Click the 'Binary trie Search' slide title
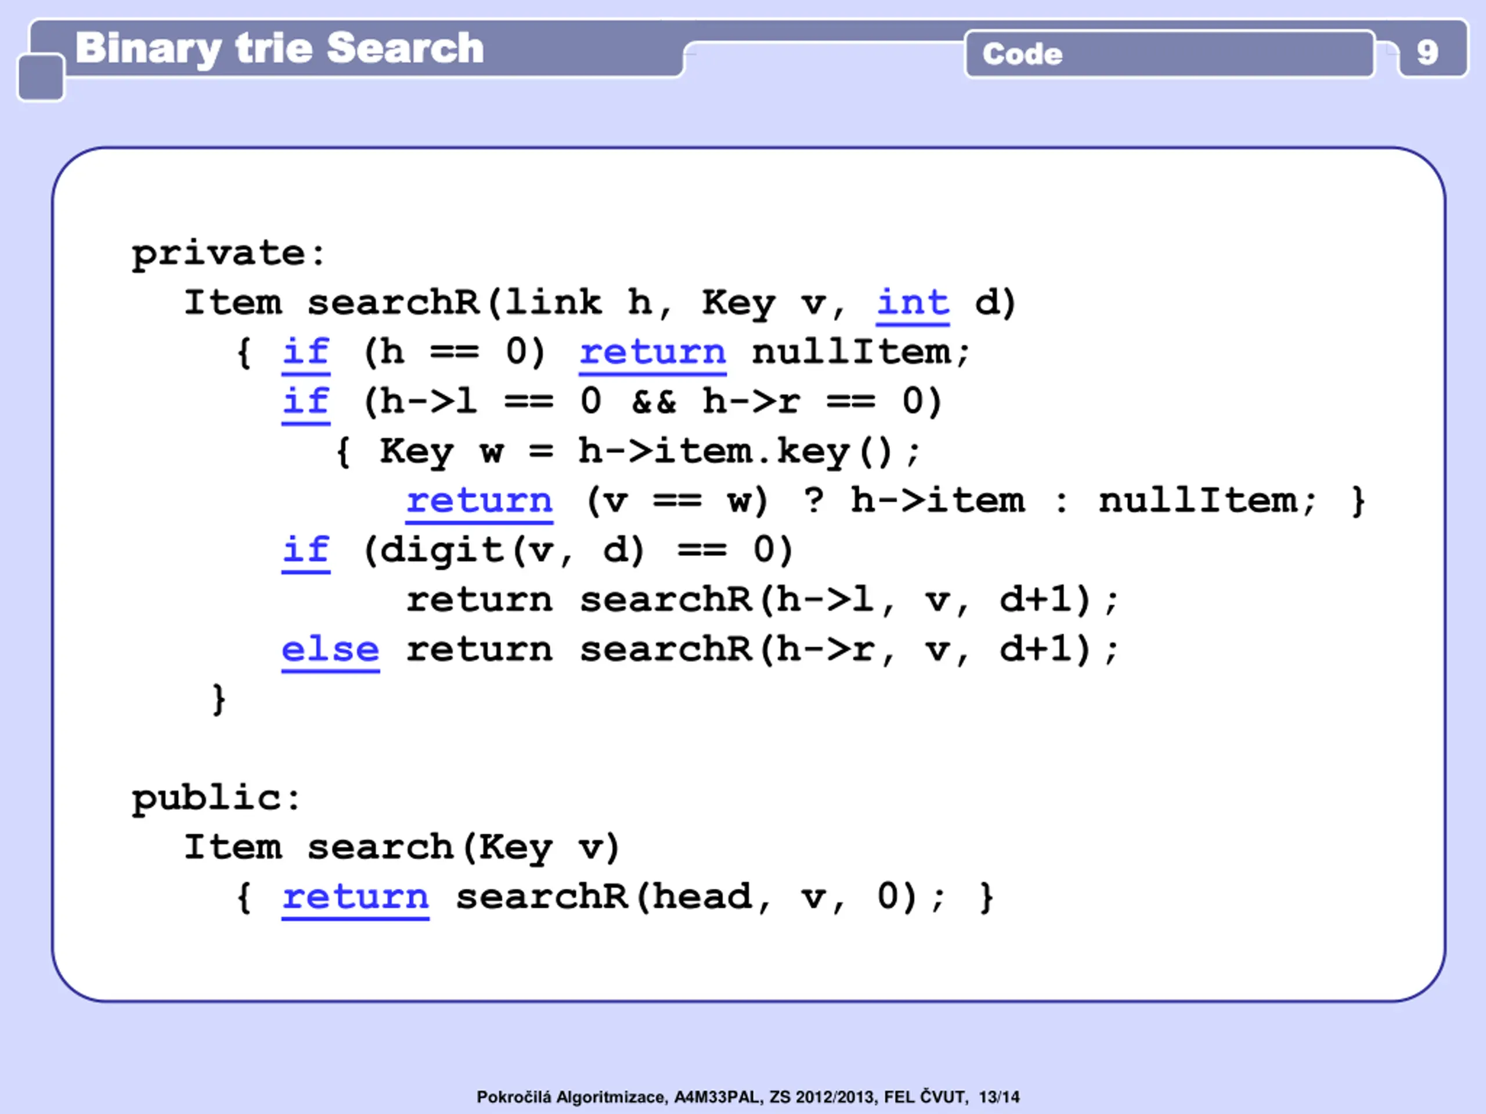1486x1114 pixels. click(x=279, y=48)
